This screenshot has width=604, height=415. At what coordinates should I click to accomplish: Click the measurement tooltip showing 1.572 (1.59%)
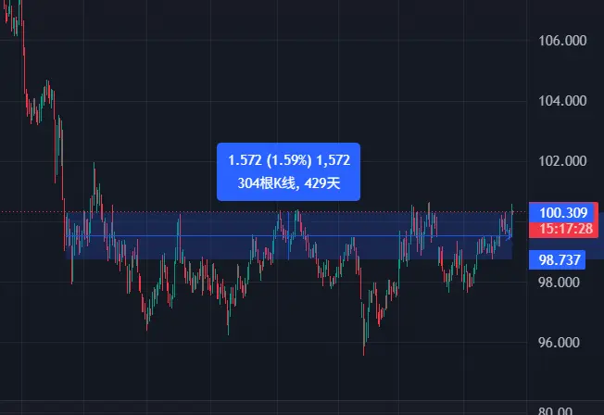tap(288, 172)
